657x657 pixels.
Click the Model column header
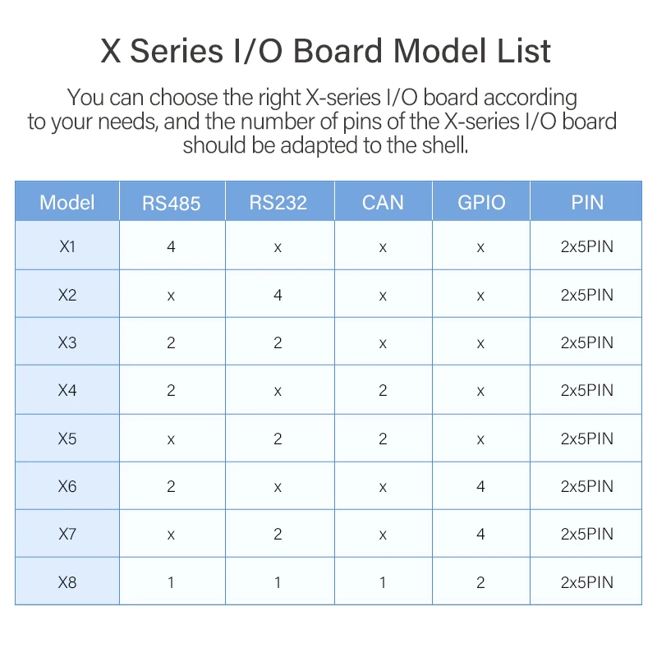[67, 202]
